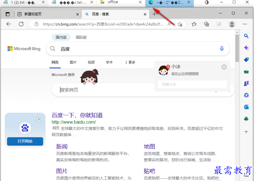Click the 回复小冰 reply field
This screenshot has width=255, height=181.
[x=192, y=84]
